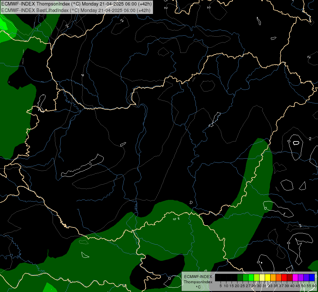Click the legend tick value 60

[x=314, y=286]
